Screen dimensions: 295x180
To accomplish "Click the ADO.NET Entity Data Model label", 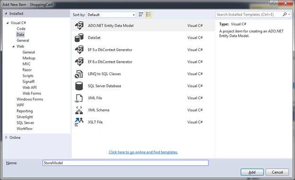I will (x=111, y=26).
